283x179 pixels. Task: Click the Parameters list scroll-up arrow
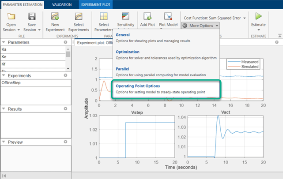click(68, 49)
